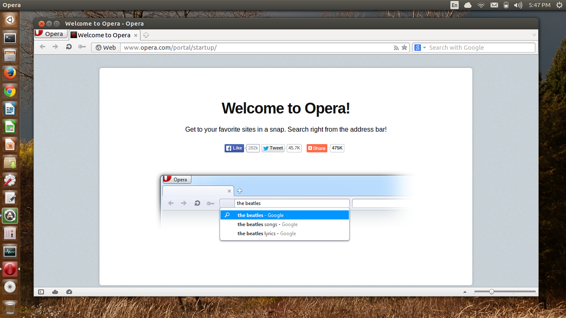Launch Terminal from the launcher
The image size is (566, 318).
(x=10, y=38)
